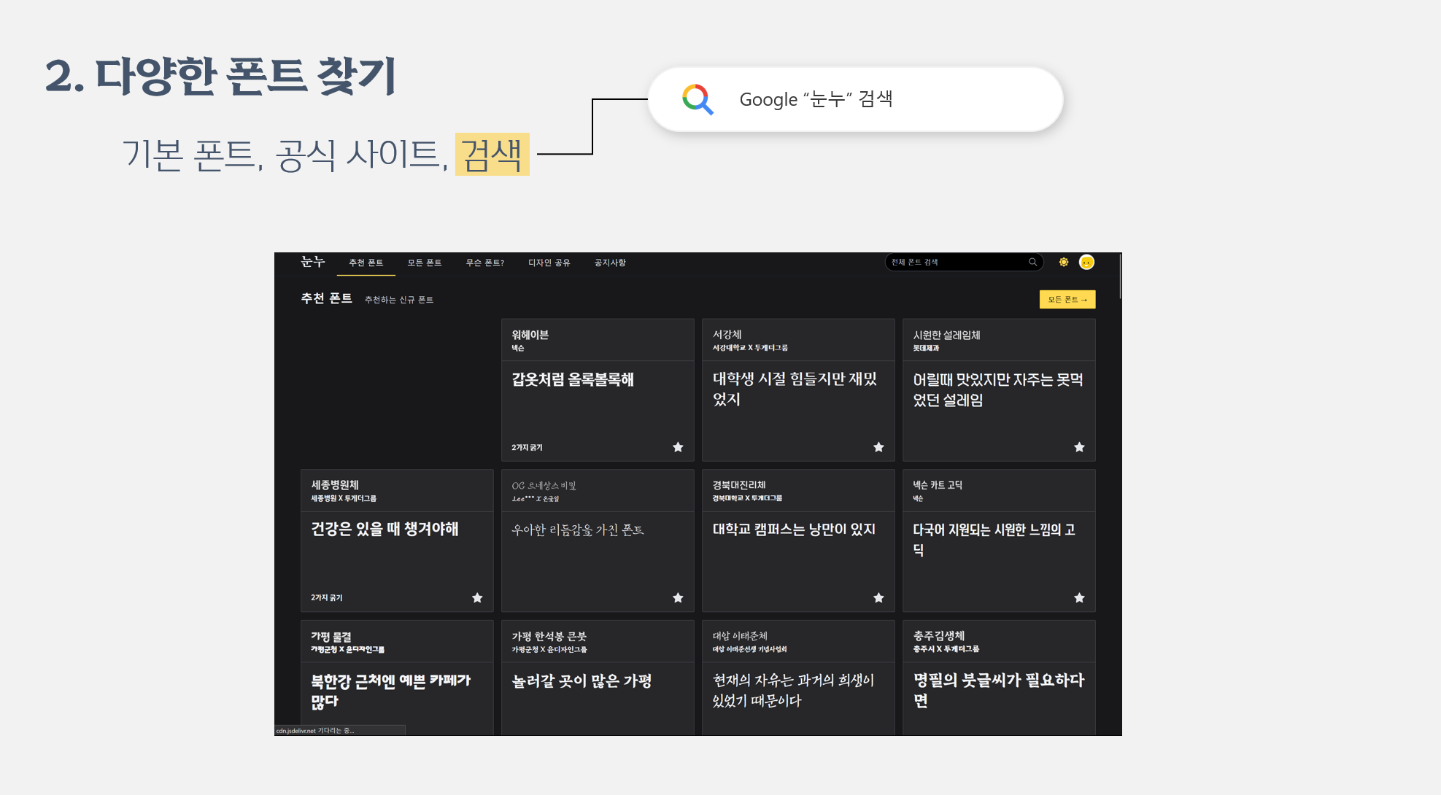Open the 모든 폰트 tab
This screenshot has width=1441, height=795.
tap(425, 263)
